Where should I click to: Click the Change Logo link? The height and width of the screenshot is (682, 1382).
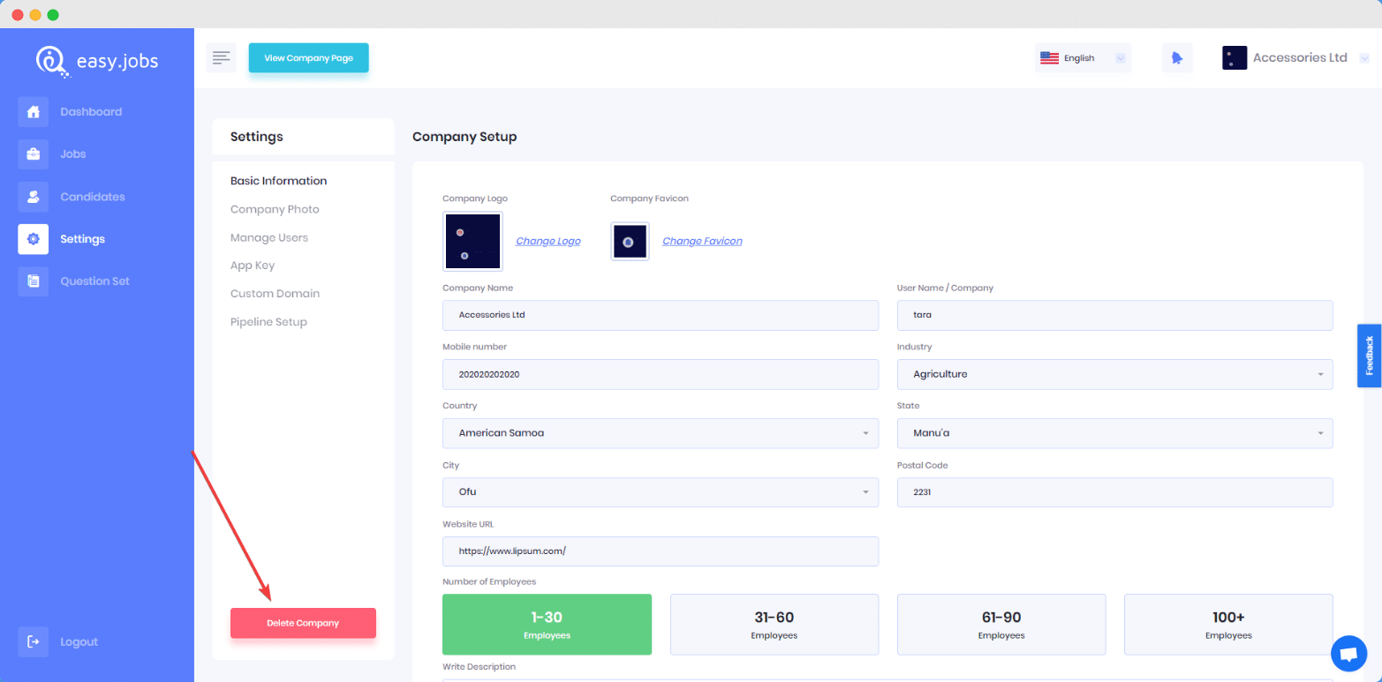(x=548, y=241)
